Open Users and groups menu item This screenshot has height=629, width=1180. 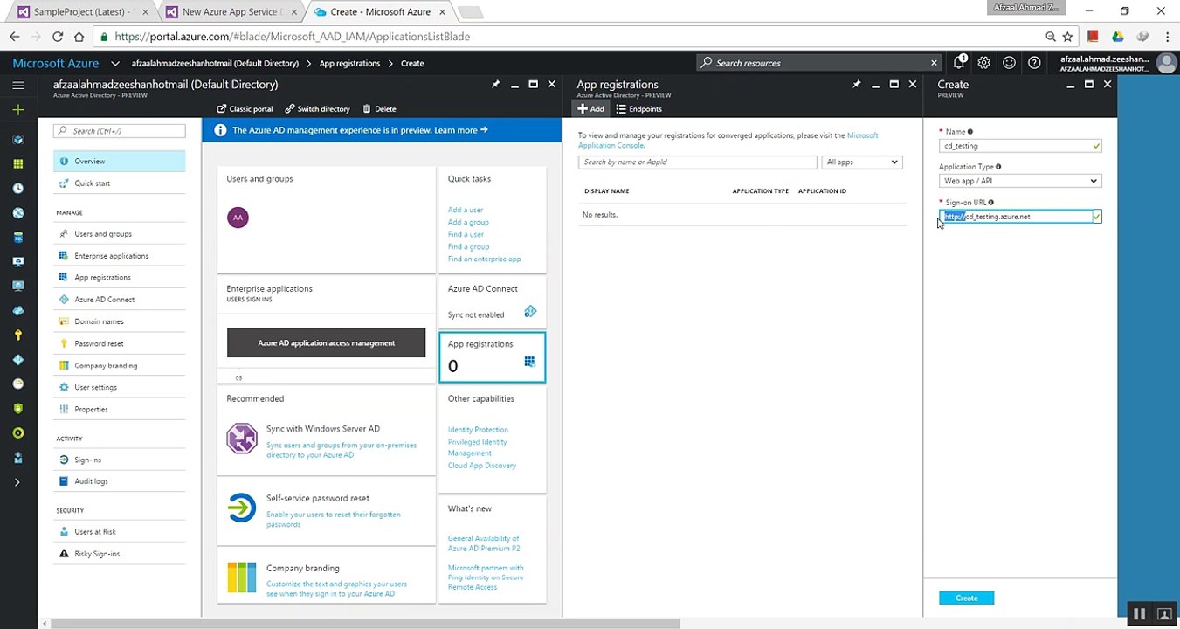[x=119, y=234]
